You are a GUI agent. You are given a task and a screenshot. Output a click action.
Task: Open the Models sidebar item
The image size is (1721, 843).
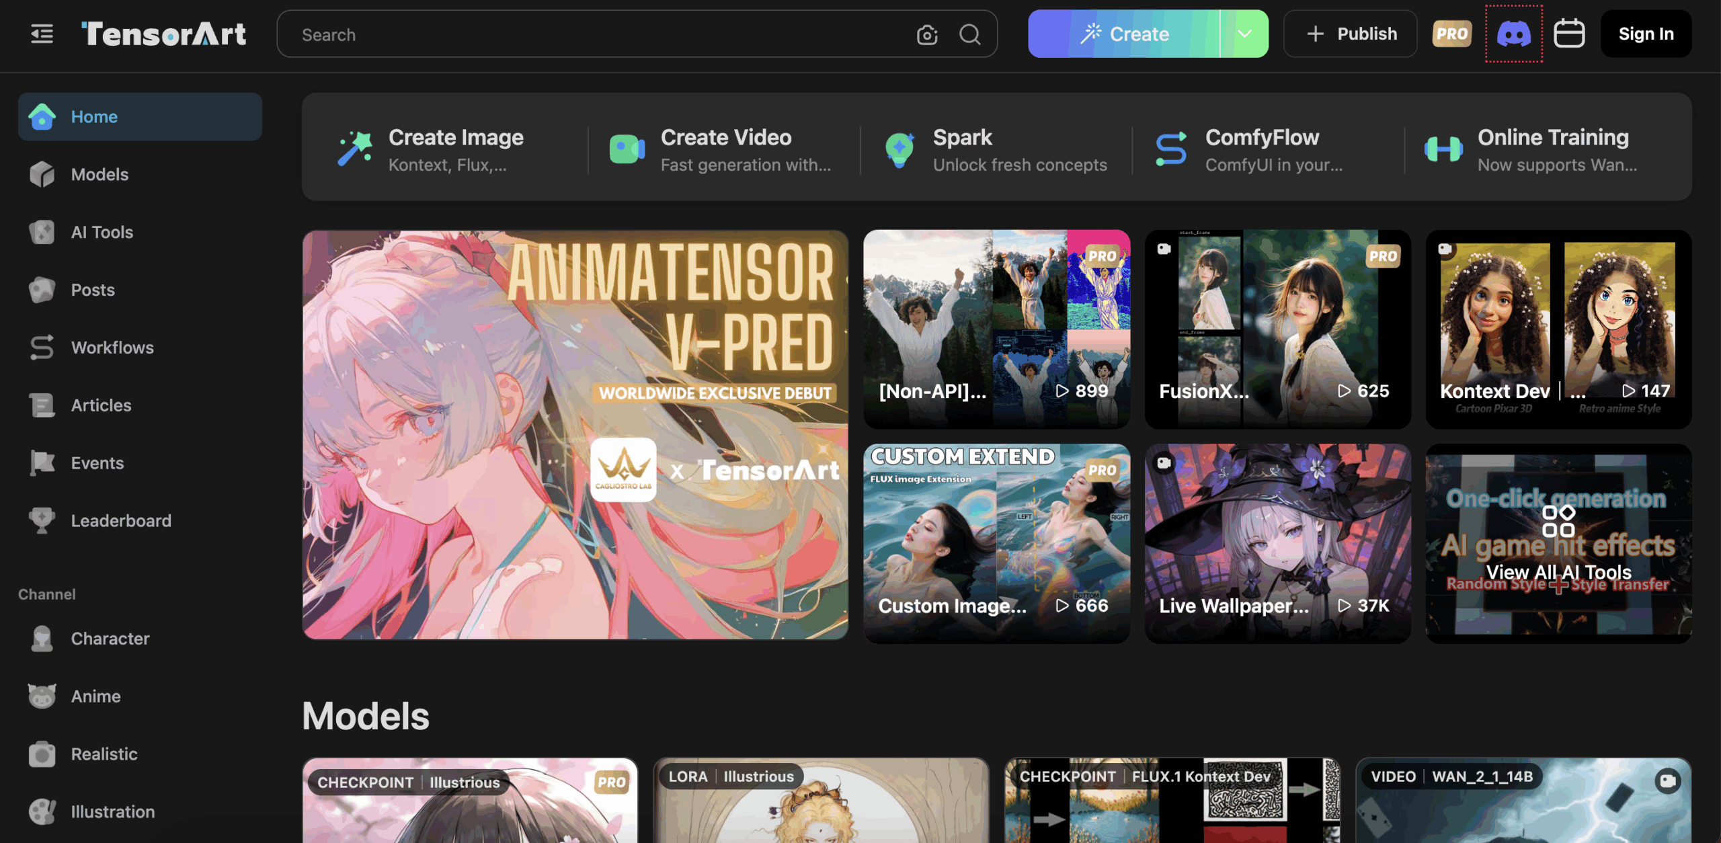tap(99, 175)
